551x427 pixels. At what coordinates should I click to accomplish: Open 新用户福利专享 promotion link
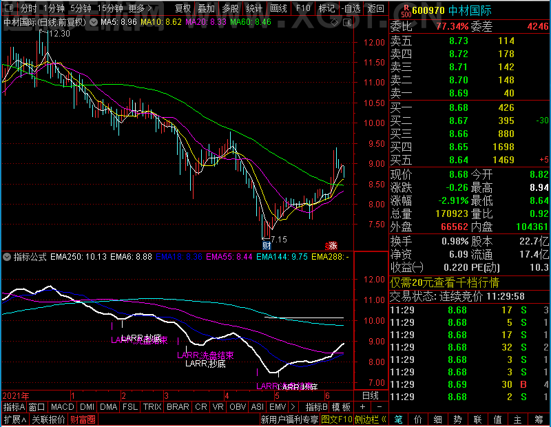289,419
